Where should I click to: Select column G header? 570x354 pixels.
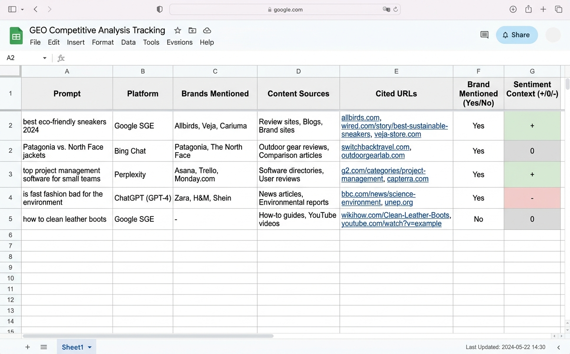click(532, 71)
